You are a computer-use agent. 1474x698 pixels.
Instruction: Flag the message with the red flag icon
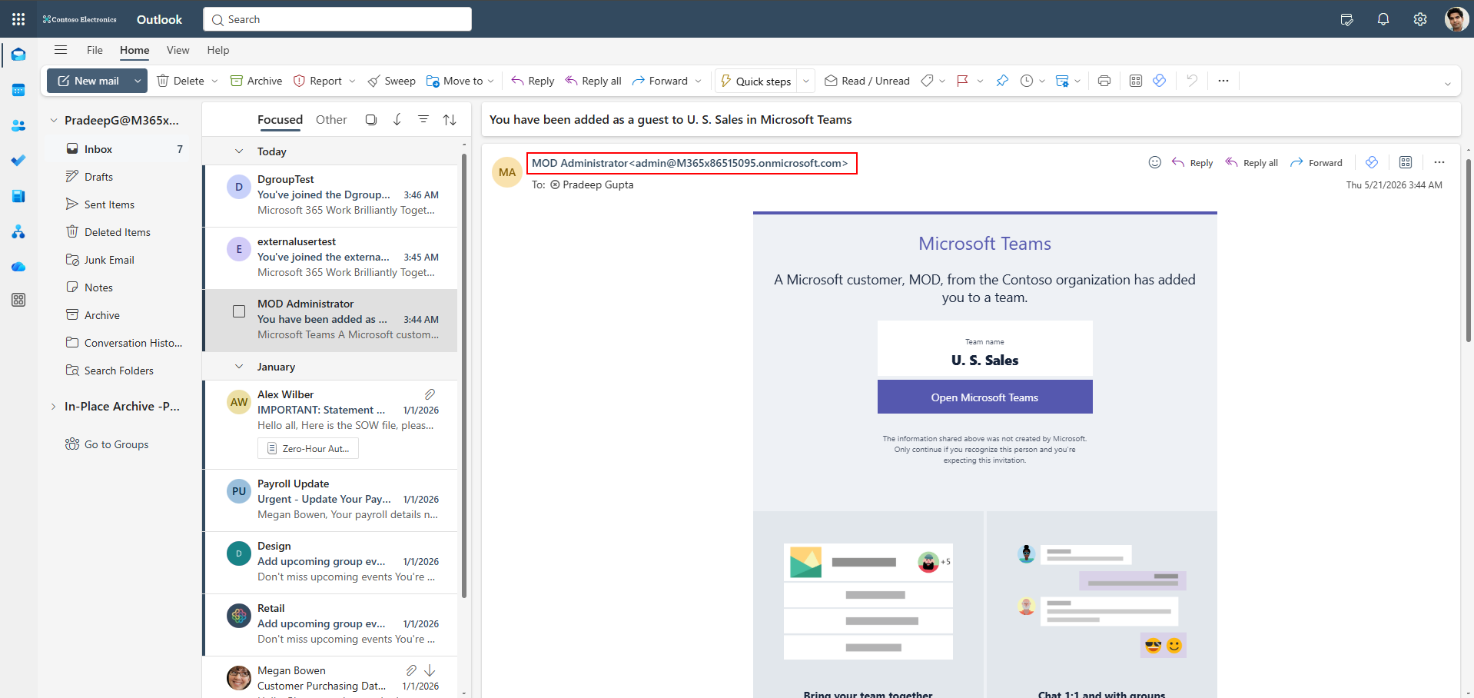click(x=962, y=81)
